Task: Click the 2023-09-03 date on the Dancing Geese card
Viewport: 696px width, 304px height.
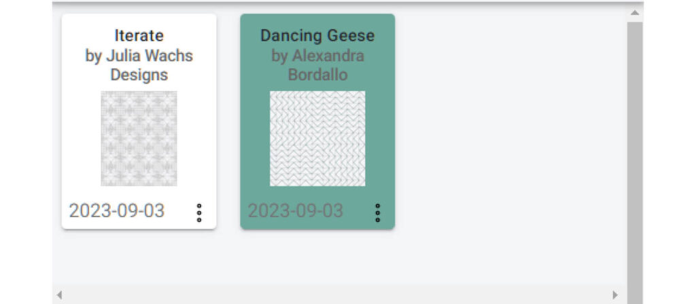Action: (295, 211)
